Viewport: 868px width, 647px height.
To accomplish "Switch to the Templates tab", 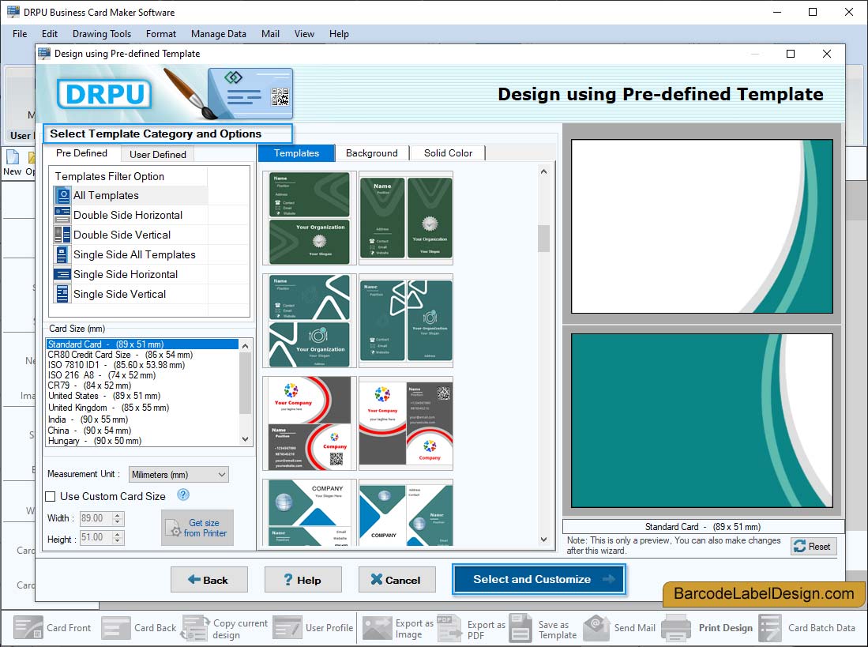I will point(297,153).
